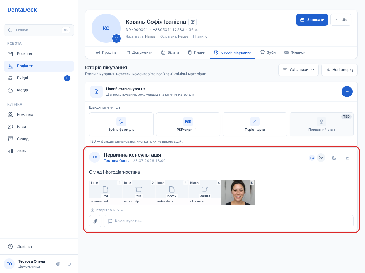
Task: Open the patient photo thumbnail
Action: pyautogui.click(x=238, y=192)
